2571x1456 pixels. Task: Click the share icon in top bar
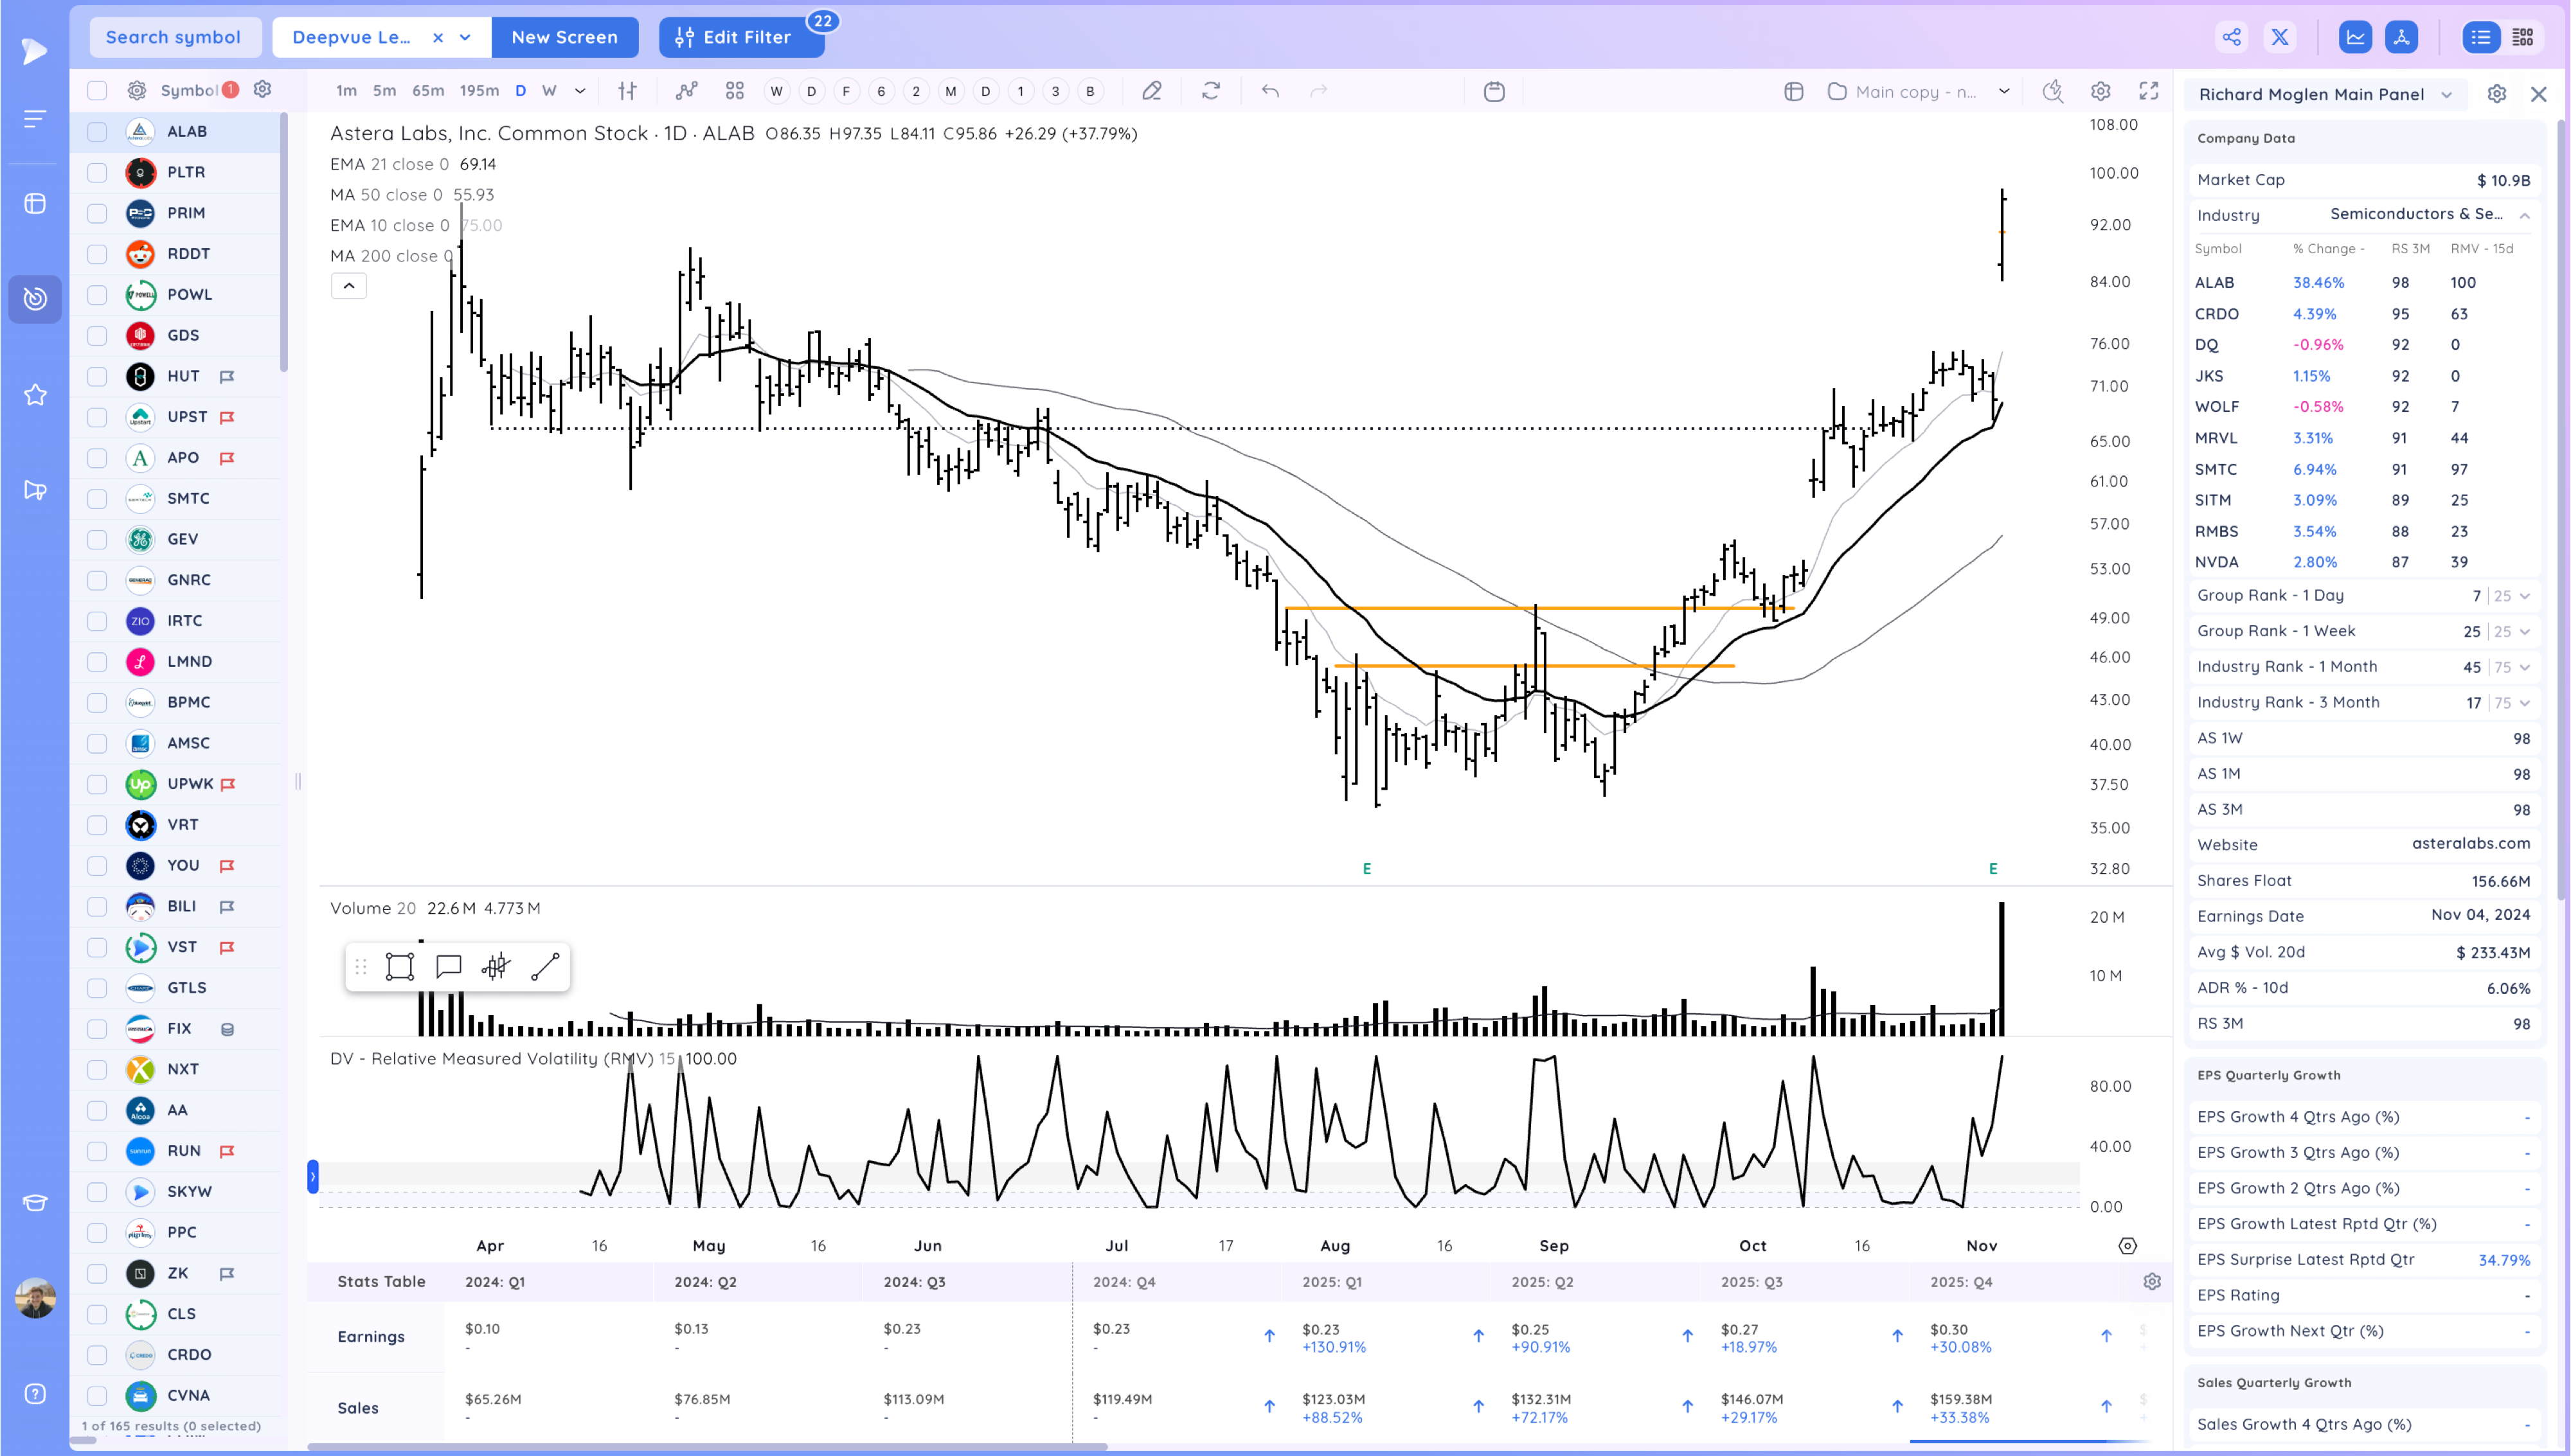[2231, 37]
